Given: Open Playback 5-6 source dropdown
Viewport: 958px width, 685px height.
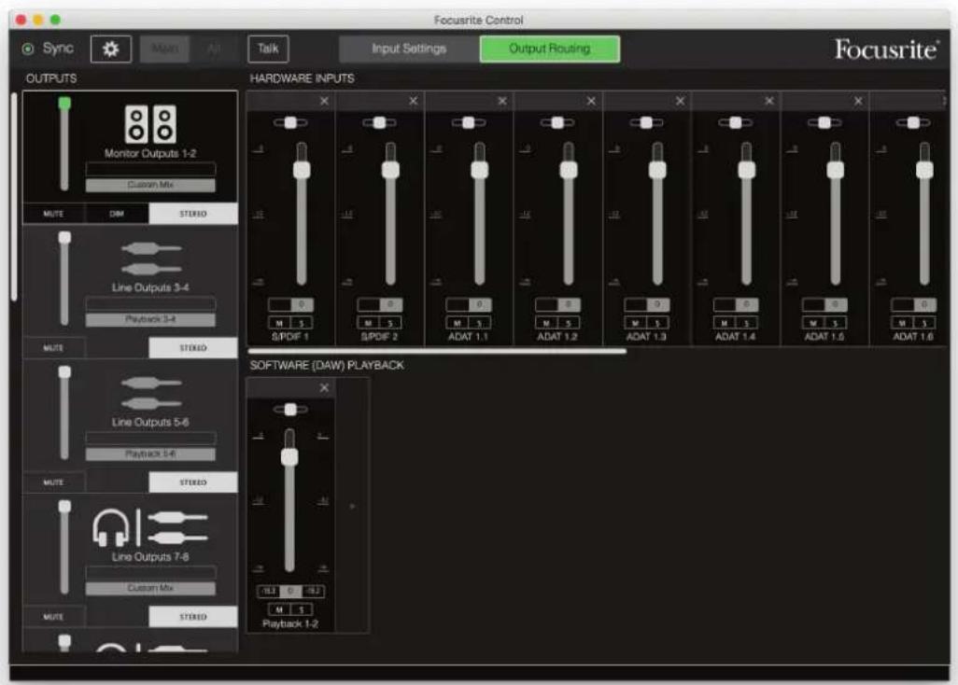Looking at the screenshot, I should tap(150, 454).
